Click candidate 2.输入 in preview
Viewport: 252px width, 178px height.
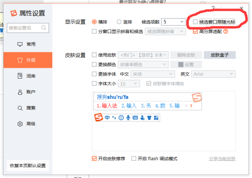129,106
